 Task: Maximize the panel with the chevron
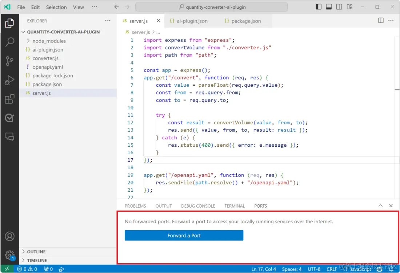380,205
